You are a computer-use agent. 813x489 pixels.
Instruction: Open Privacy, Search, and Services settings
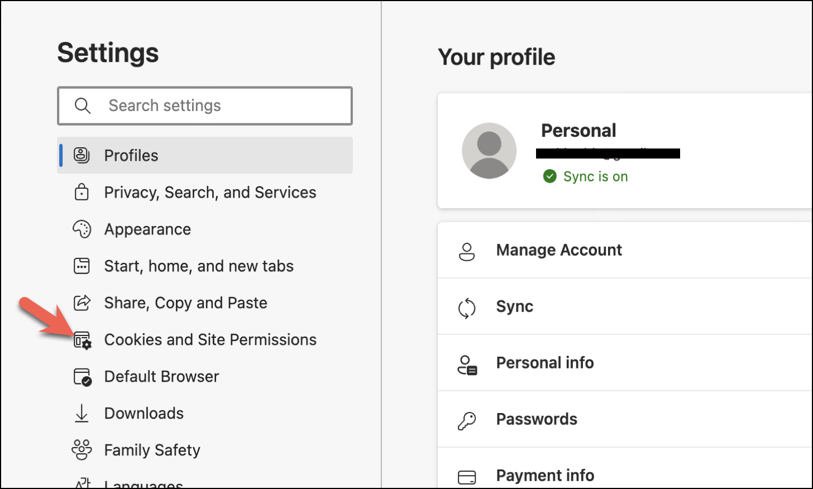pos(210,192)
